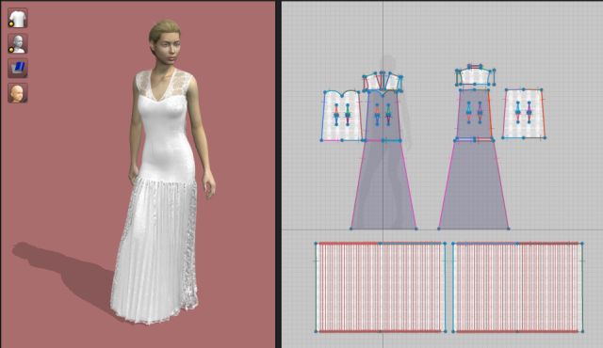Select the front skirt trapezoid over avatar silhouette

pyautogui.click(x=383, y=185)
